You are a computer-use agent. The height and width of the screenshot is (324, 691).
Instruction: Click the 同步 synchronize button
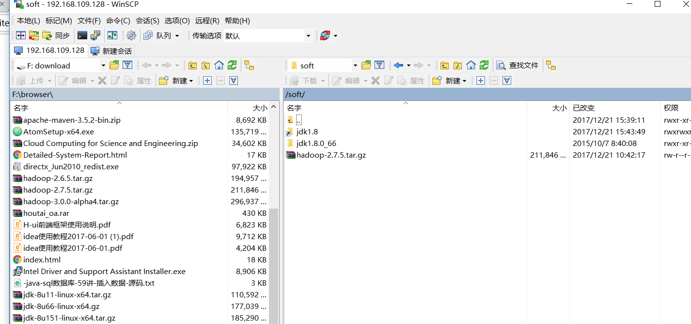point(56,35)
